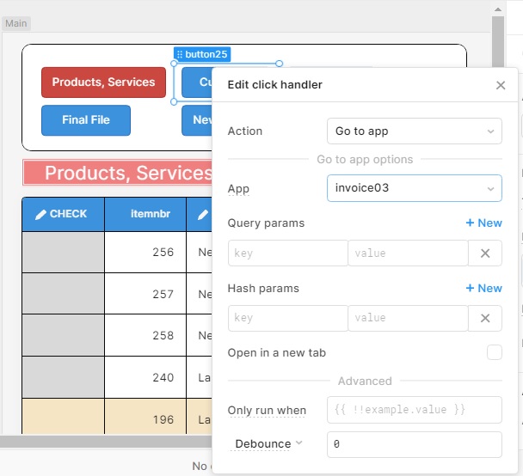Focus the Only run when input field
The width and height of the screenshot is (523, 476).
point(414,410)
